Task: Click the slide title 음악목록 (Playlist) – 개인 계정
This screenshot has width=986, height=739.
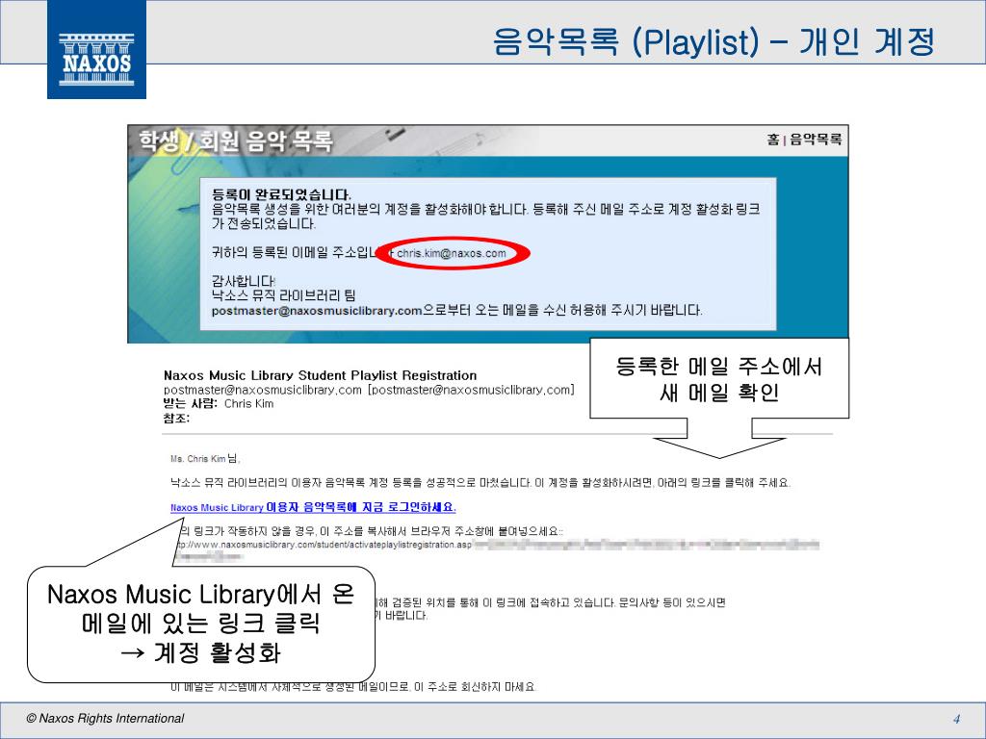Action: [714, 41]
